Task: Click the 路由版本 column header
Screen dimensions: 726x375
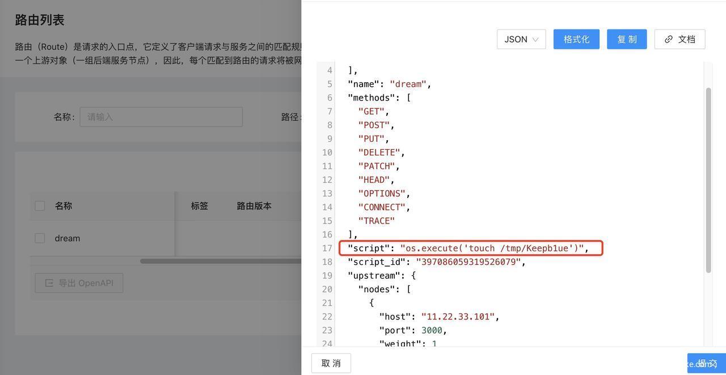Action: tap(254, 206)
